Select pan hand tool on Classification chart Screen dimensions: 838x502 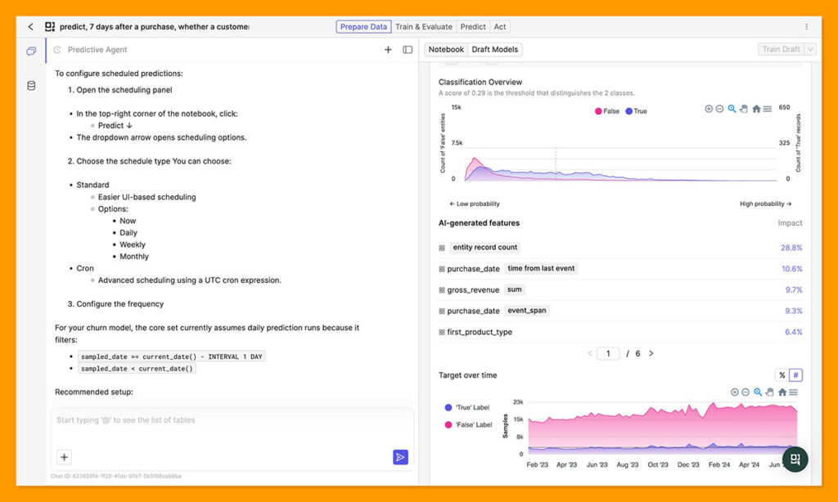[x=743, y=109]
